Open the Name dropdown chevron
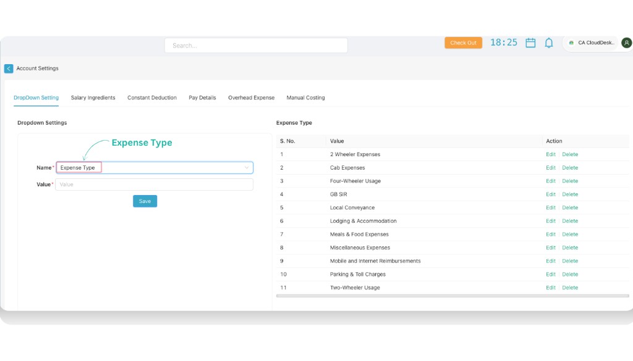Image resolution: width=633 pixels, height=361 pixels. (x=247, y=167)
